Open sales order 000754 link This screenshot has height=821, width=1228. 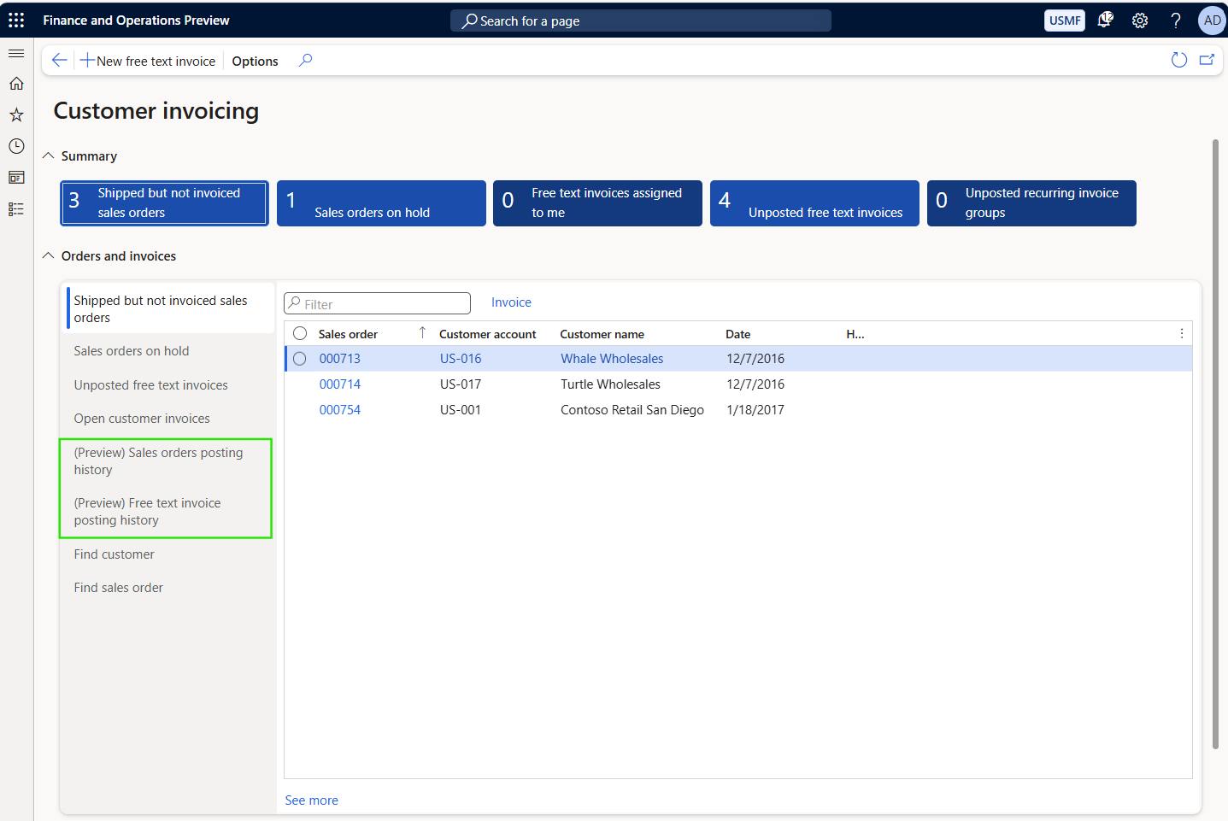(340, 410)
